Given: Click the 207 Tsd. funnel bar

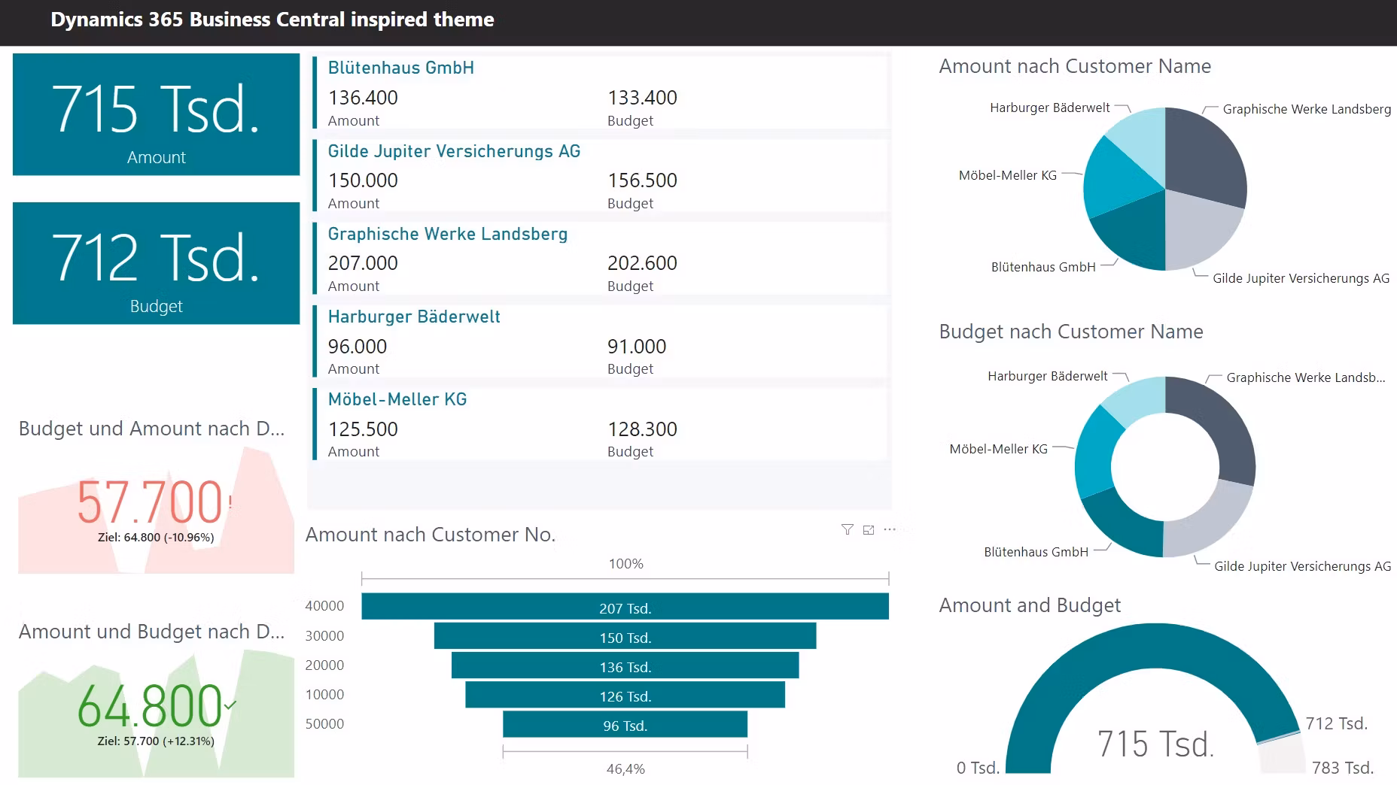Looking at the screenshot, I should point(625,607).
